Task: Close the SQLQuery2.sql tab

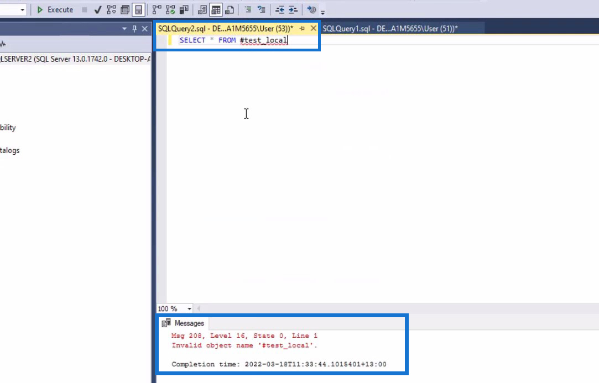Action: pyautogui.click(x=313, y=28)
